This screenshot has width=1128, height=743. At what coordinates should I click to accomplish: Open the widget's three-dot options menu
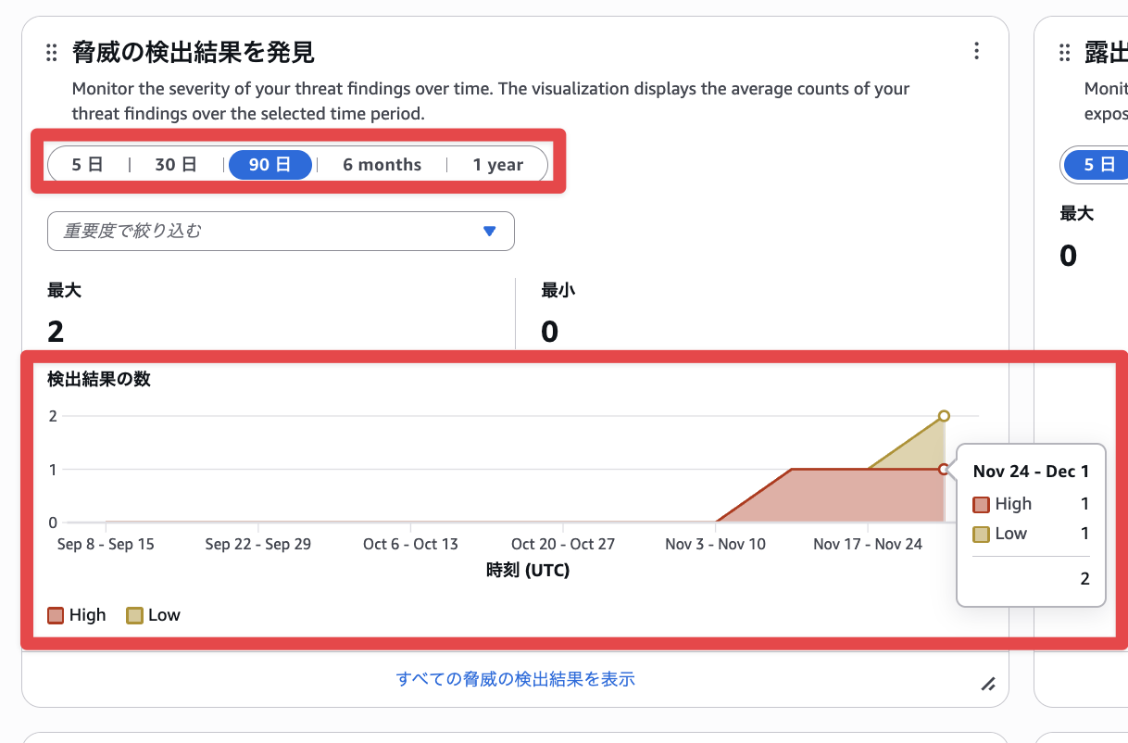[x=976, y=52]
